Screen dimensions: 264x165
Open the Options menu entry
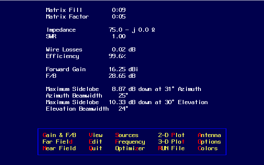(209, 142)
